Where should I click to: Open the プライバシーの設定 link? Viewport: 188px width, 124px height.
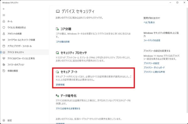click(x=151, y=63)
